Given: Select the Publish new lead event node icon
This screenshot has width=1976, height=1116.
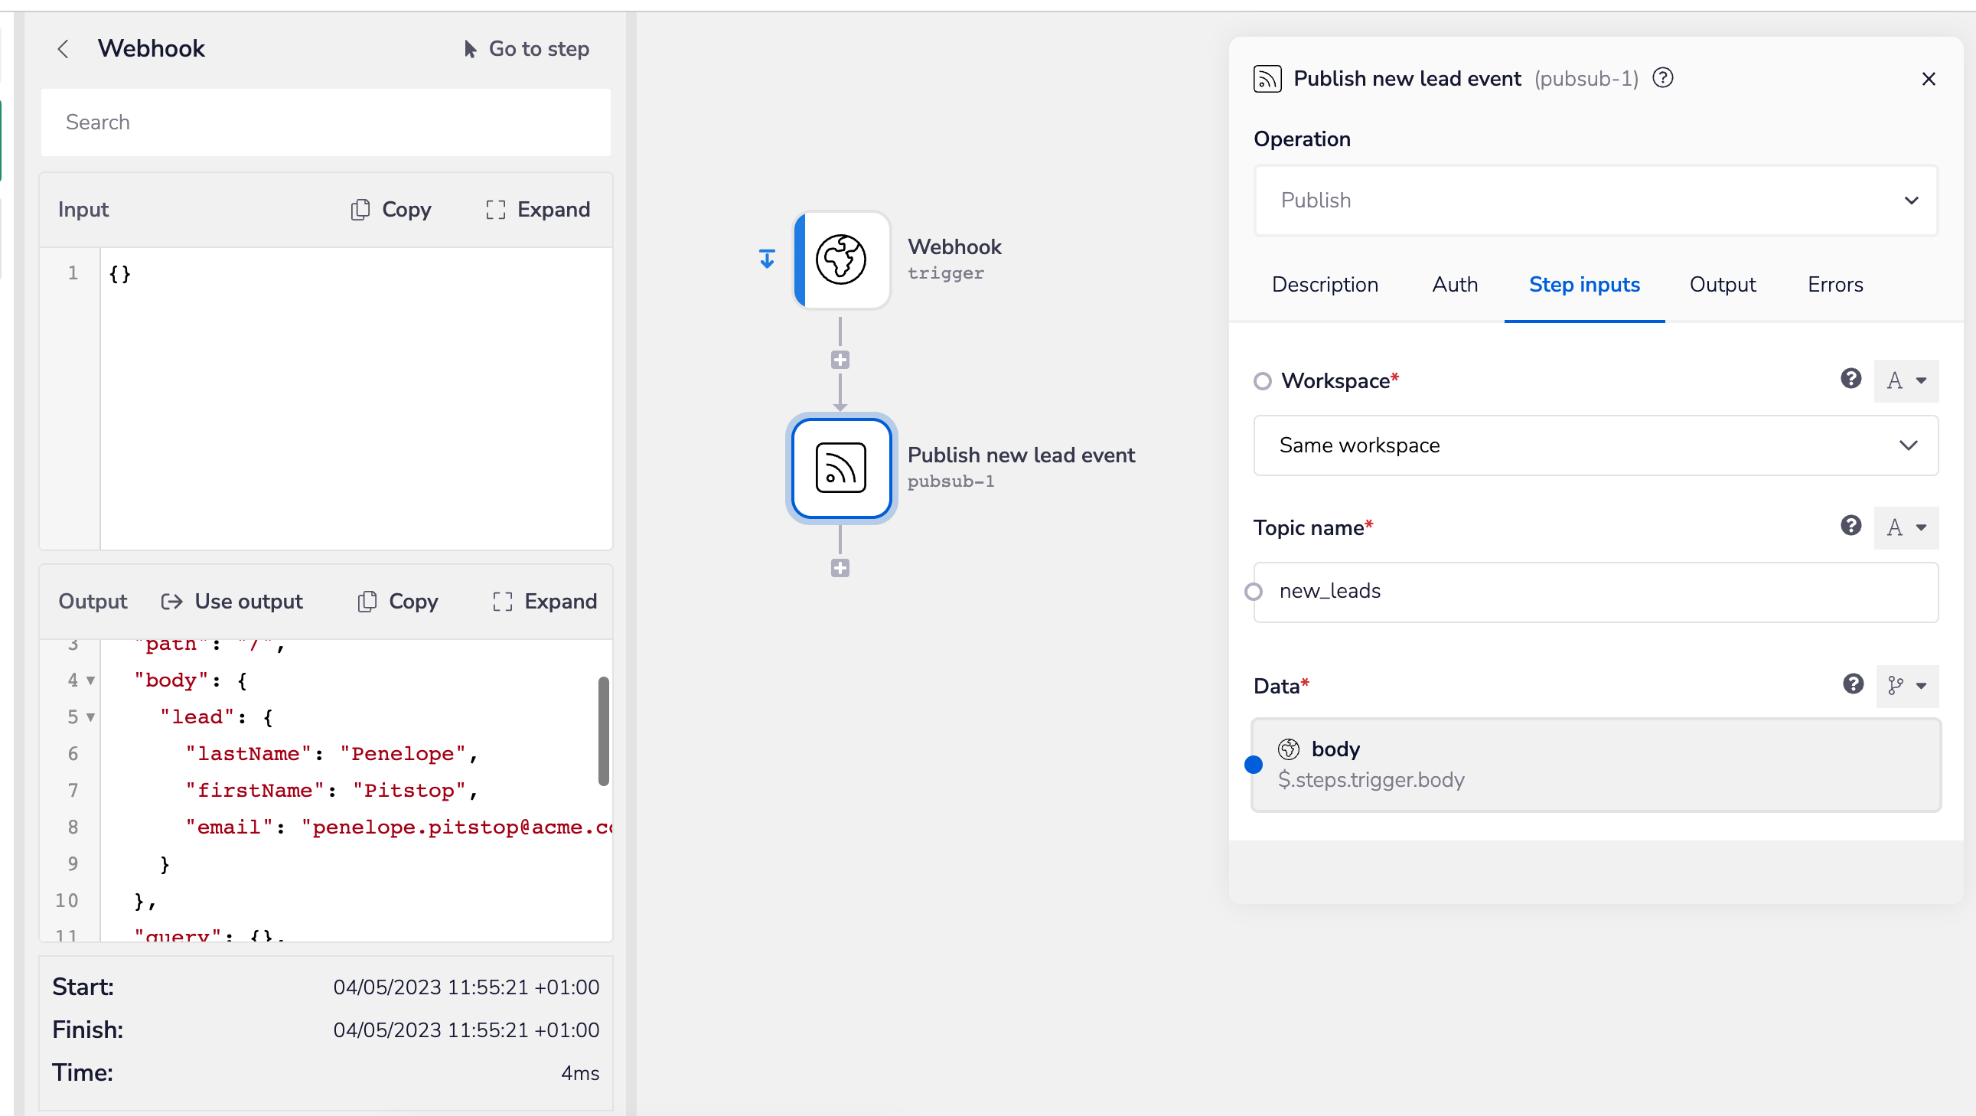Looking at the screenshot, I should tap(841, 468).
